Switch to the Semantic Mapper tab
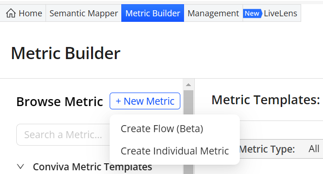The image size is (323, 174). coord(84,13)
